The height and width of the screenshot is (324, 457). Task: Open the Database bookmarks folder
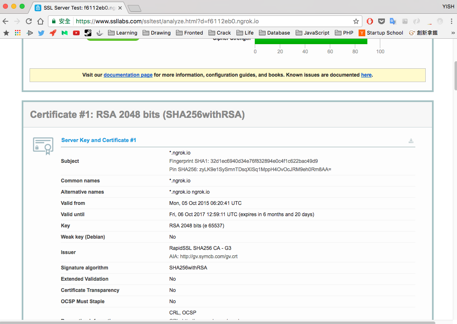[274, 33]
